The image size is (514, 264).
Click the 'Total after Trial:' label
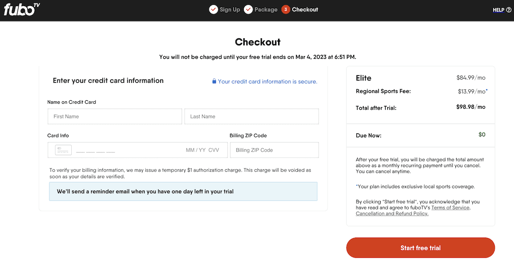click(376, 107)
